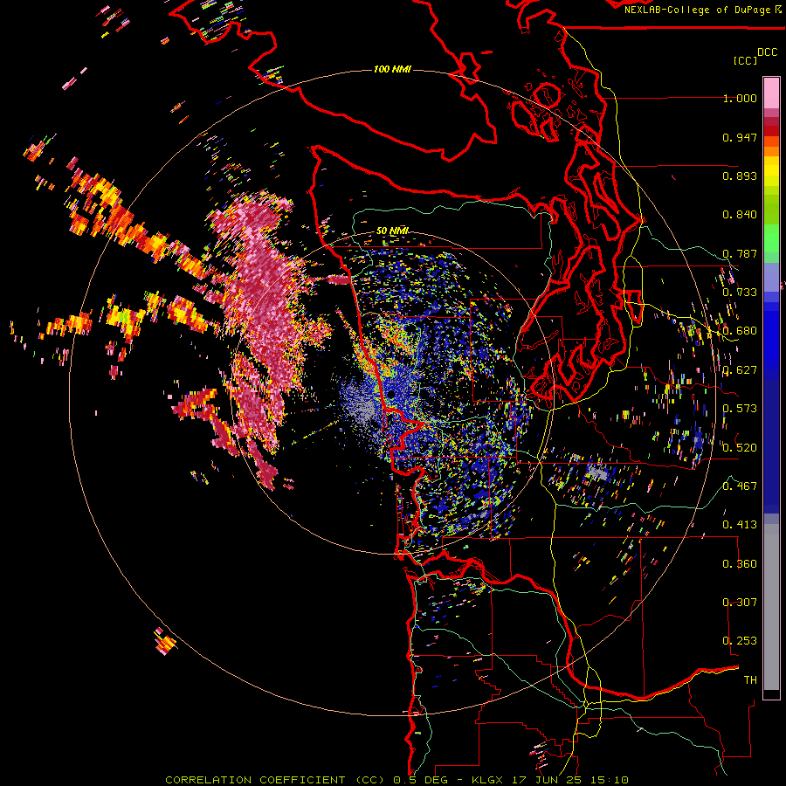The width and height of the screenshot is (786, 786).
Task: Click the 0.573 value on color scale
Action: tap(740, 409)
